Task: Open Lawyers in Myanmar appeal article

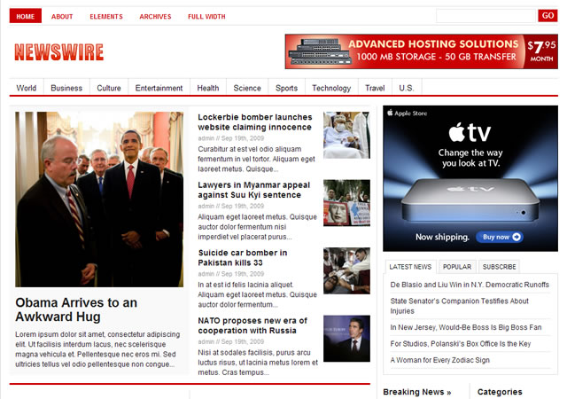Action: [x=254, y=190]
